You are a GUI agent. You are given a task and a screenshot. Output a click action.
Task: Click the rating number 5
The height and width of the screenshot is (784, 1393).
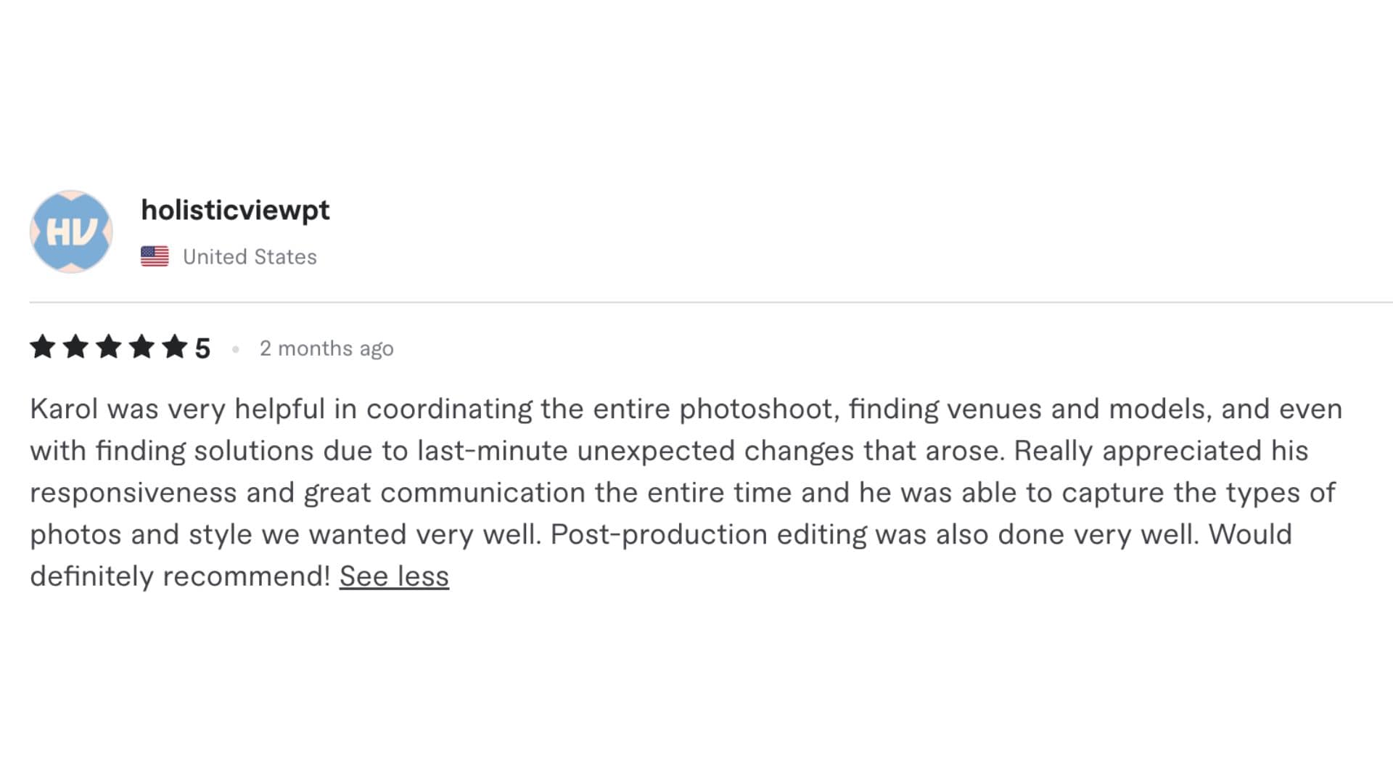click(x=202, y=348)
